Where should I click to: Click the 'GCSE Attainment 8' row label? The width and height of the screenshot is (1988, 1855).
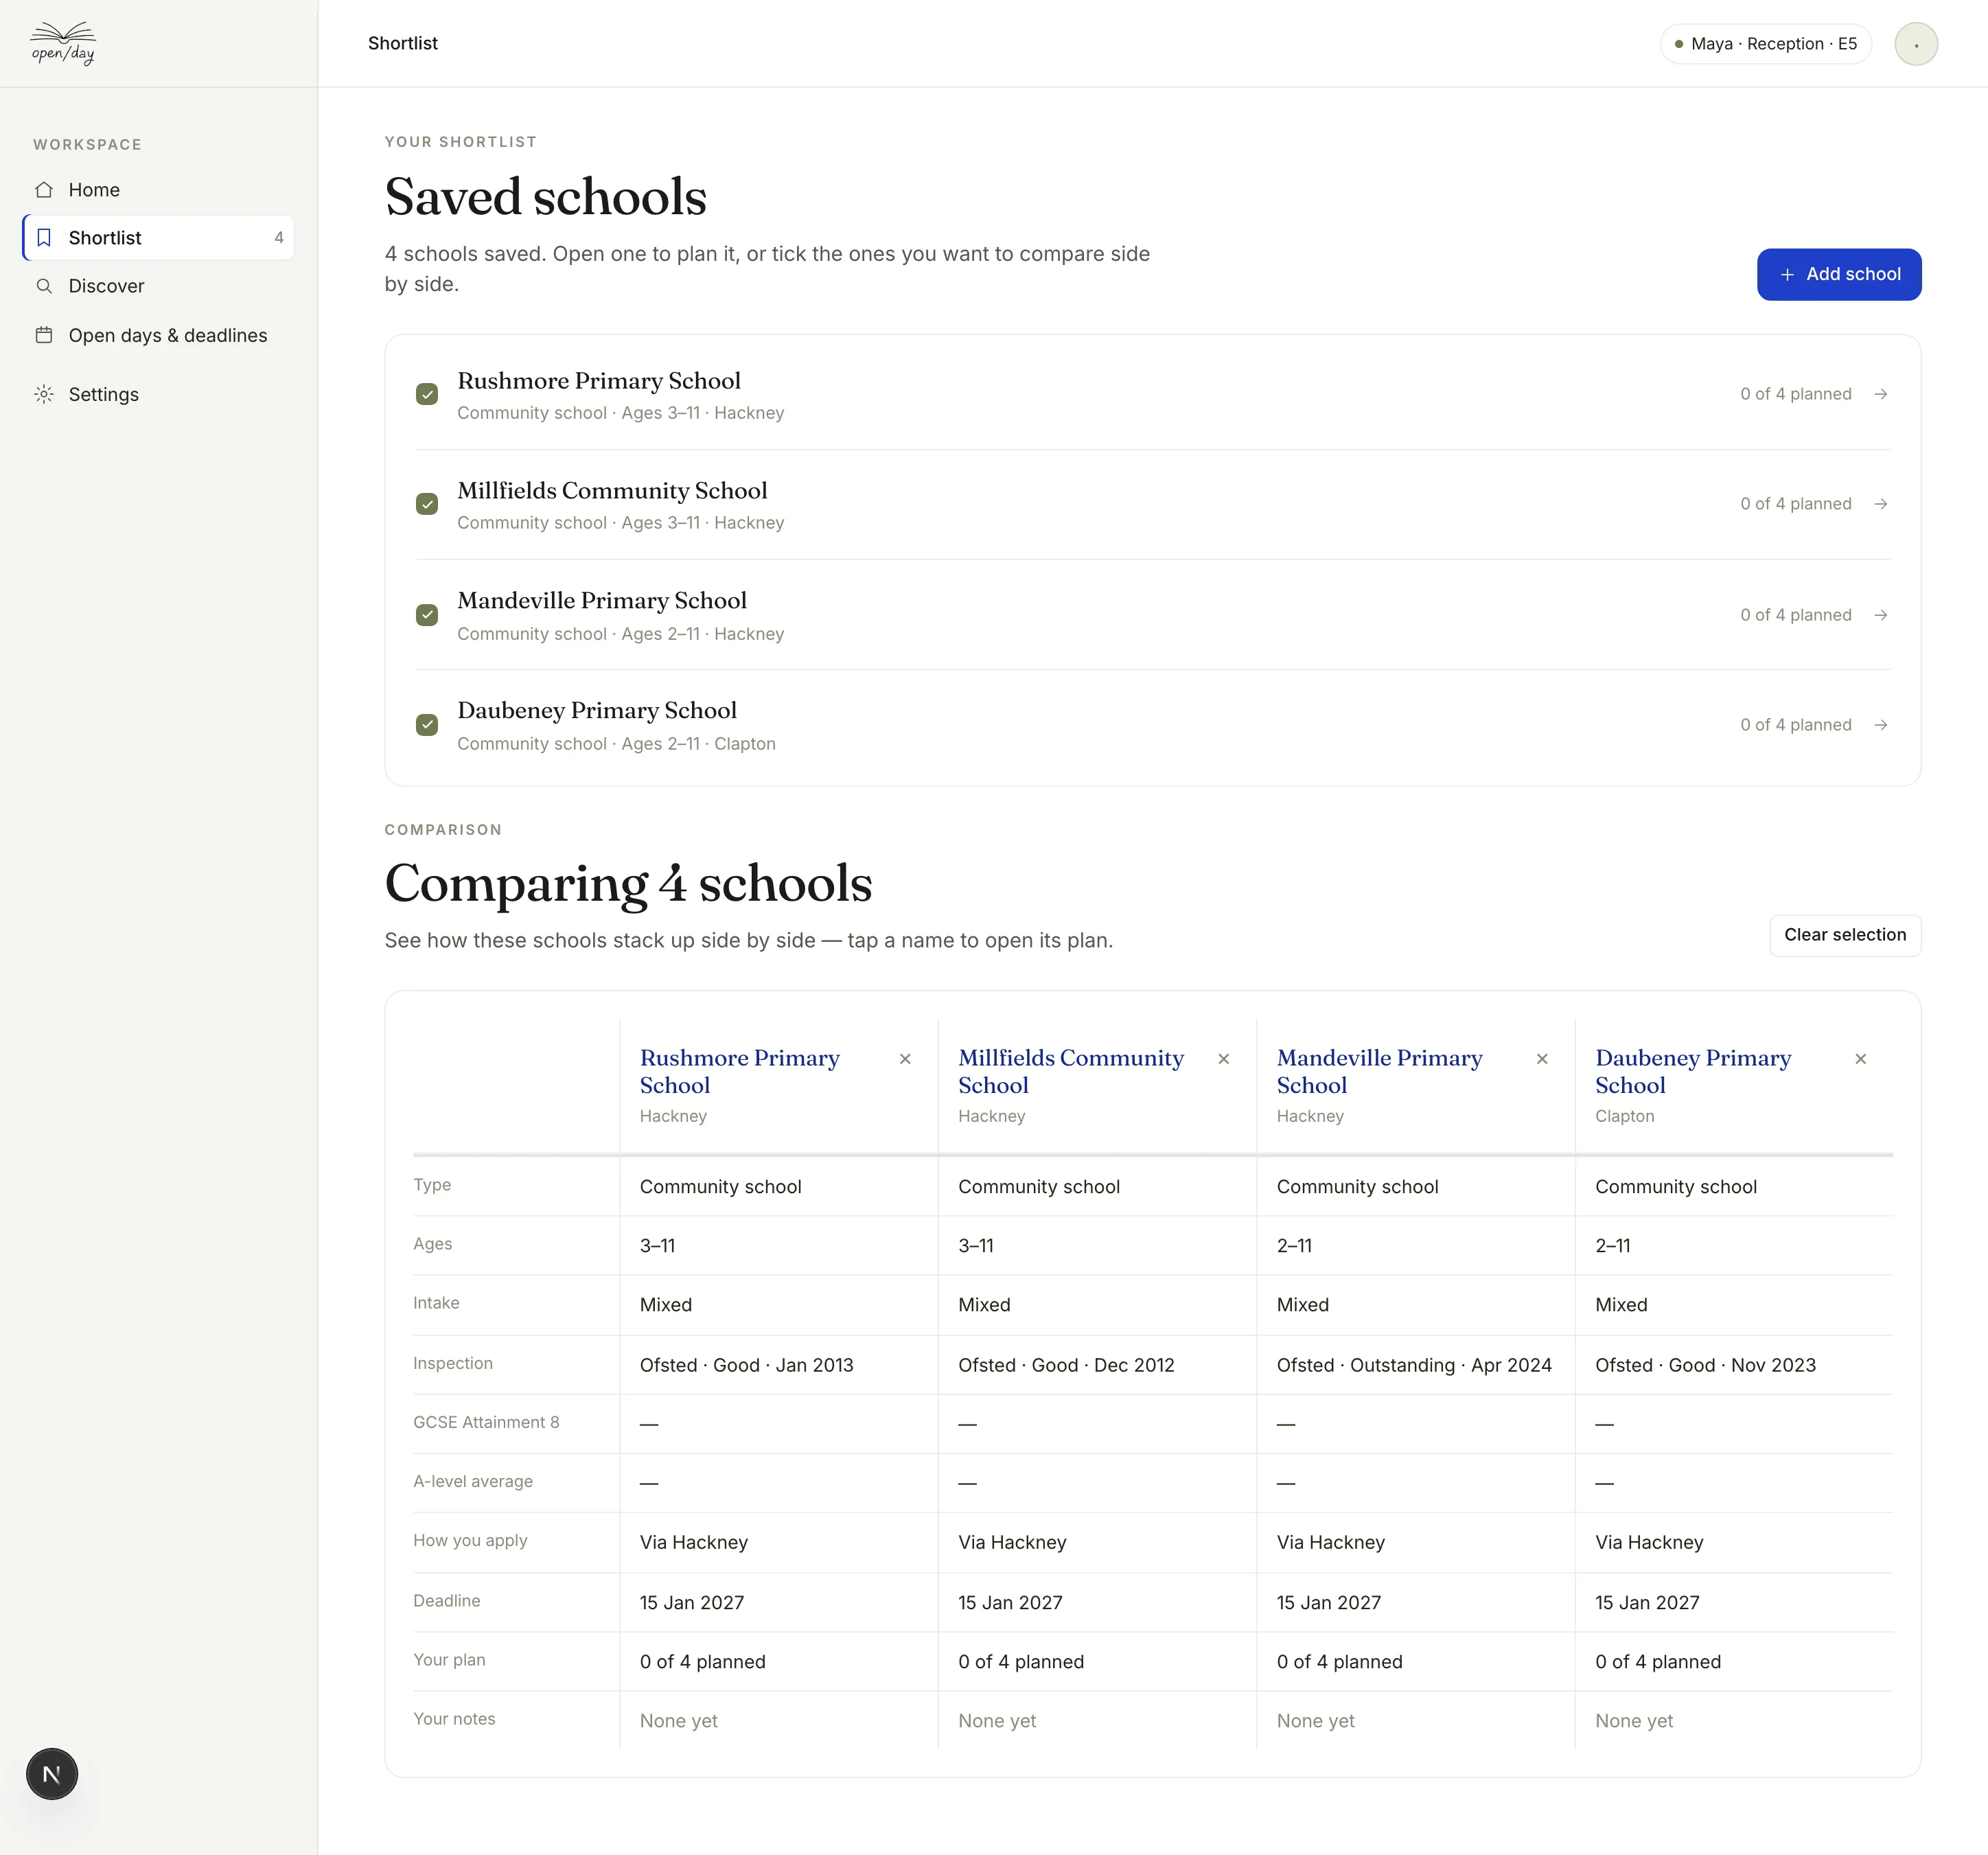click(486, 1422)
